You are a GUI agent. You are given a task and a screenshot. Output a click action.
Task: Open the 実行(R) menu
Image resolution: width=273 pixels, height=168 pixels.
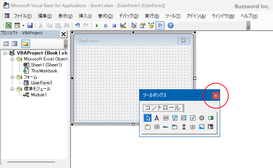(152, 16)
